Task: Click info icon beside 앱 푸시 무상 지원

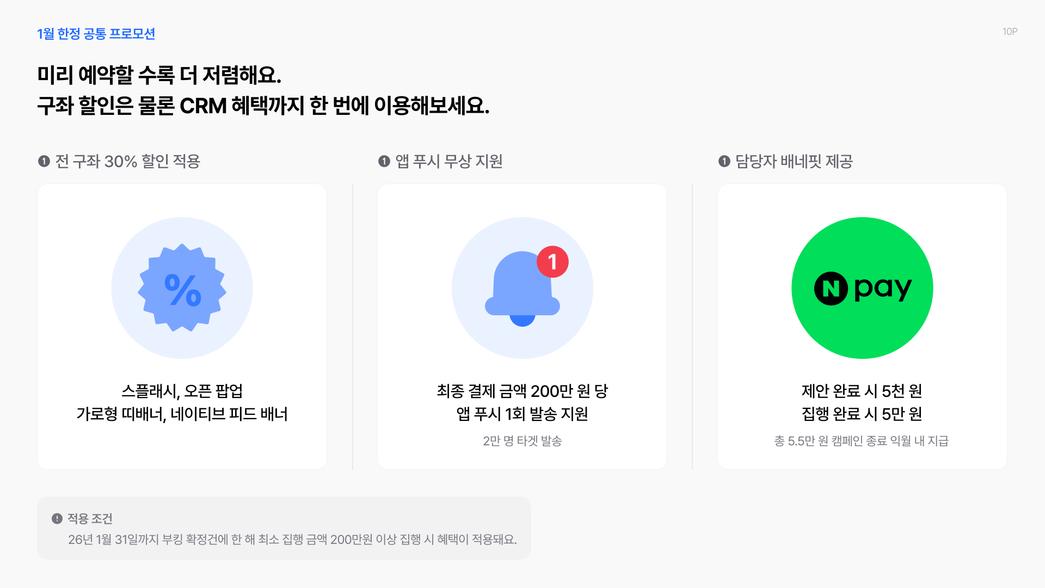Action: (x=384, y=161)
